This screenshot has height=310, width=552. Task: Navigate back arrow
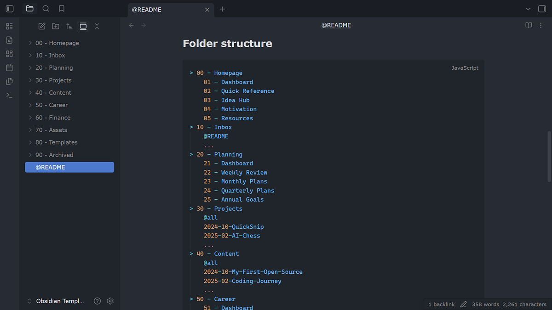(x=132, y=25)
